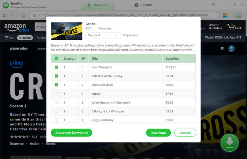The image size is (247, 159).
Task: Open the Amazon cart icon
Action: click(x=235, y=26)
